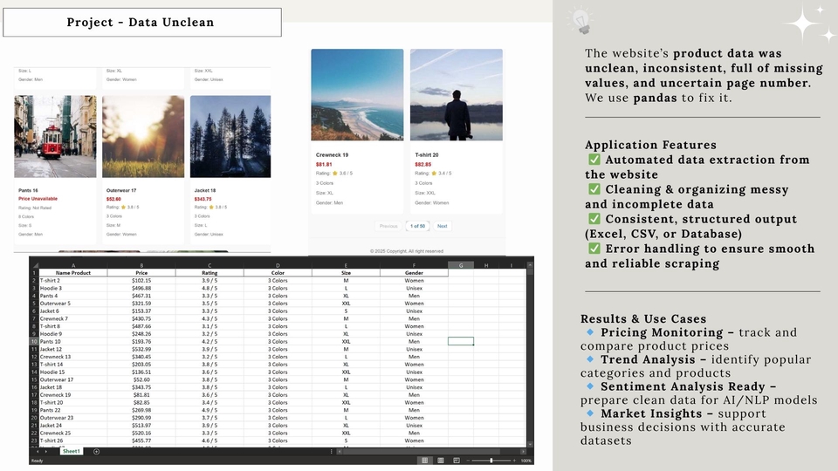838x471 pixels.
Task: Switch to Page Layout view icon
Action: pos(441,461)
